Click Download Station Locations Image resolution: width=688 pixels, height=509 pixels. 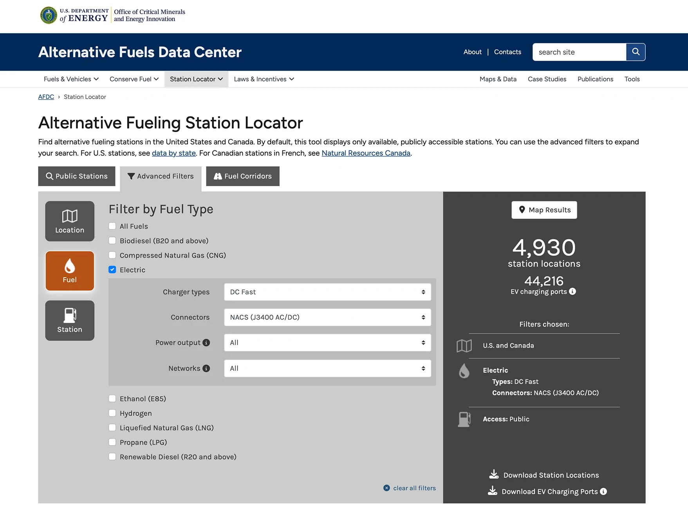pos(551,475)
